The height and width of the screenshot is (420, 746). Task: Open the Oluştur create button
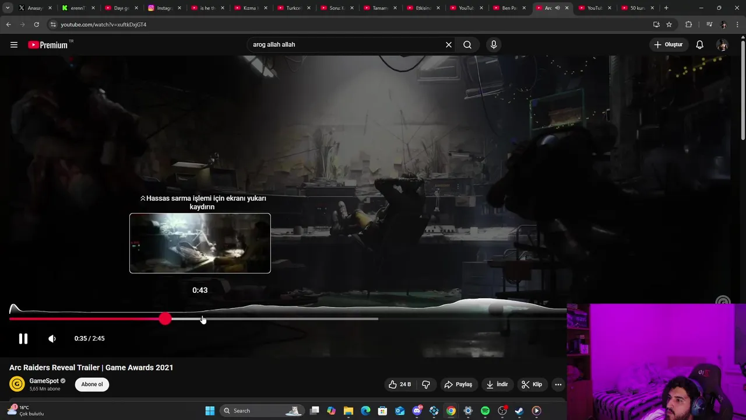(668, 44)
